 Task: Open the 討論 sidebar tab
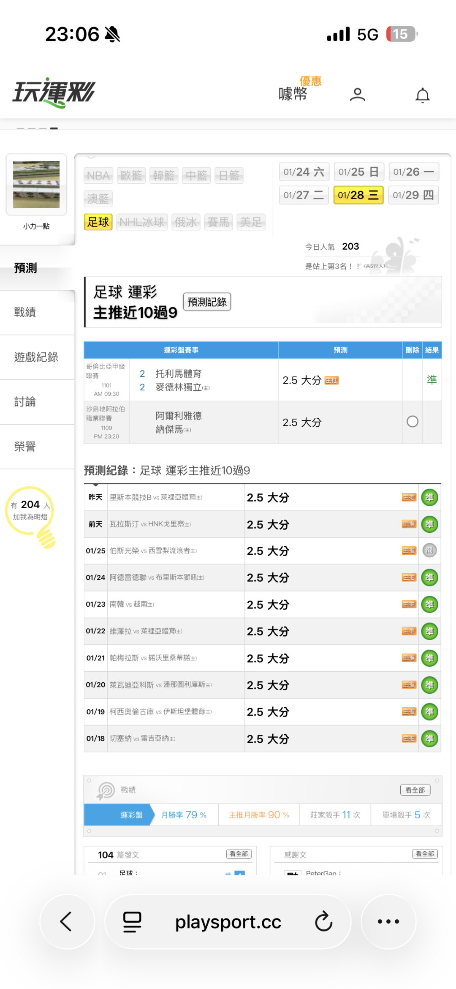tap(25, 402)
